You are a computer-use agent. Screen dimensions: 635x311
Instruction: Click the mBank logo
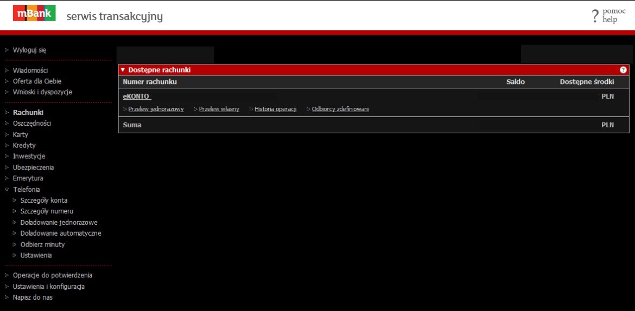[x=34, y=14]
